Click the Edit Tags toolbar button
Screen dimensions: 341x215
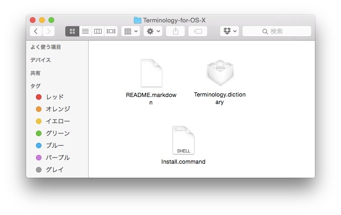(198, 31)
